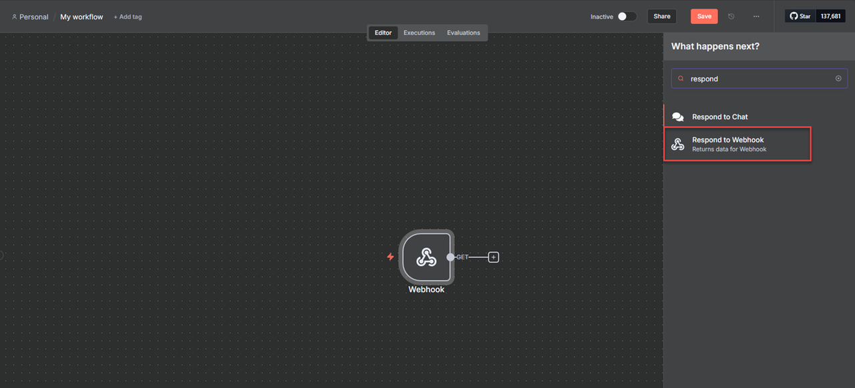Click the Webhook node icon on the canvas
The width and height of the screenshot is (855, 388).
coord(427,257)
